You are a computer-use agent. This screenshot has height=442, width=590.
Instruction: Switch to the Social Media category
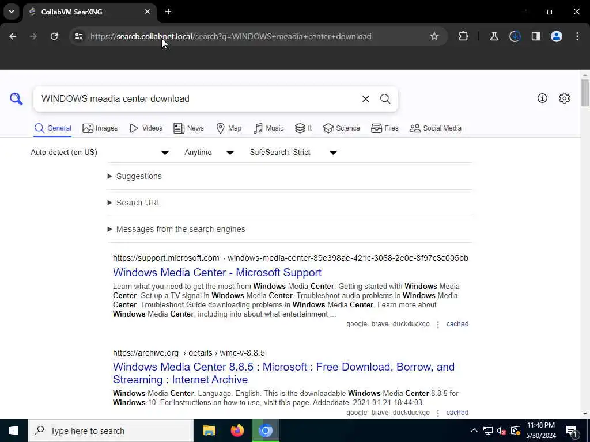(436, 128)
